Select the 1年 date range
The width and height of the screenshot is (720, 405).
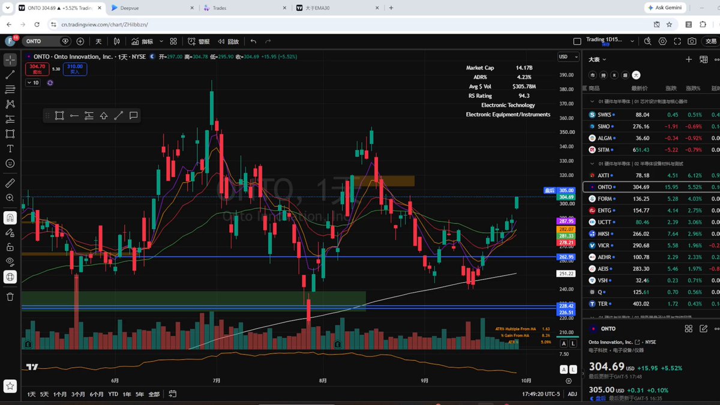point(127,394)
